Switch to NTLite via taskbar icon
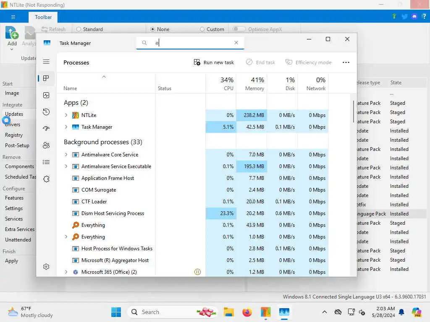 click(265, 312)
